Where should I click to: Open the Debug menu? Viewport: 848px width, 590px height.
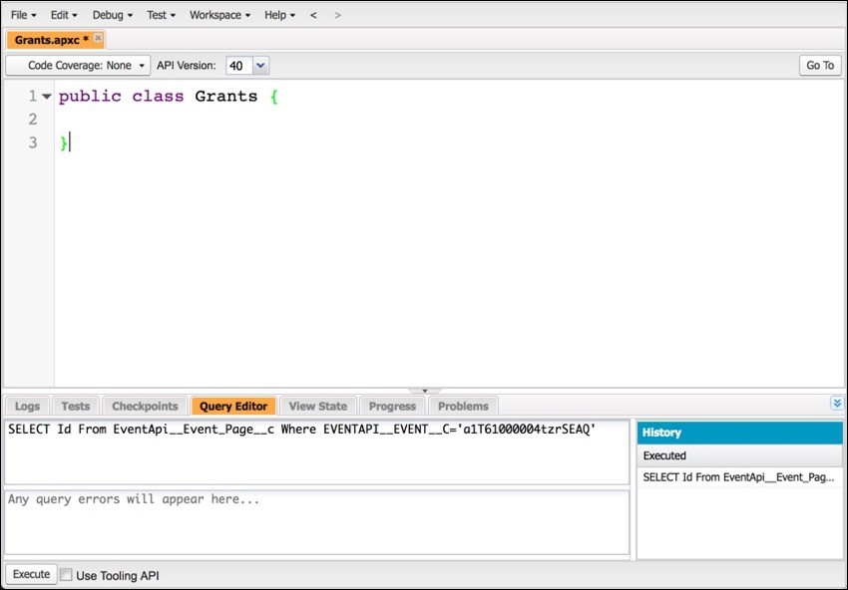point(113,15)
